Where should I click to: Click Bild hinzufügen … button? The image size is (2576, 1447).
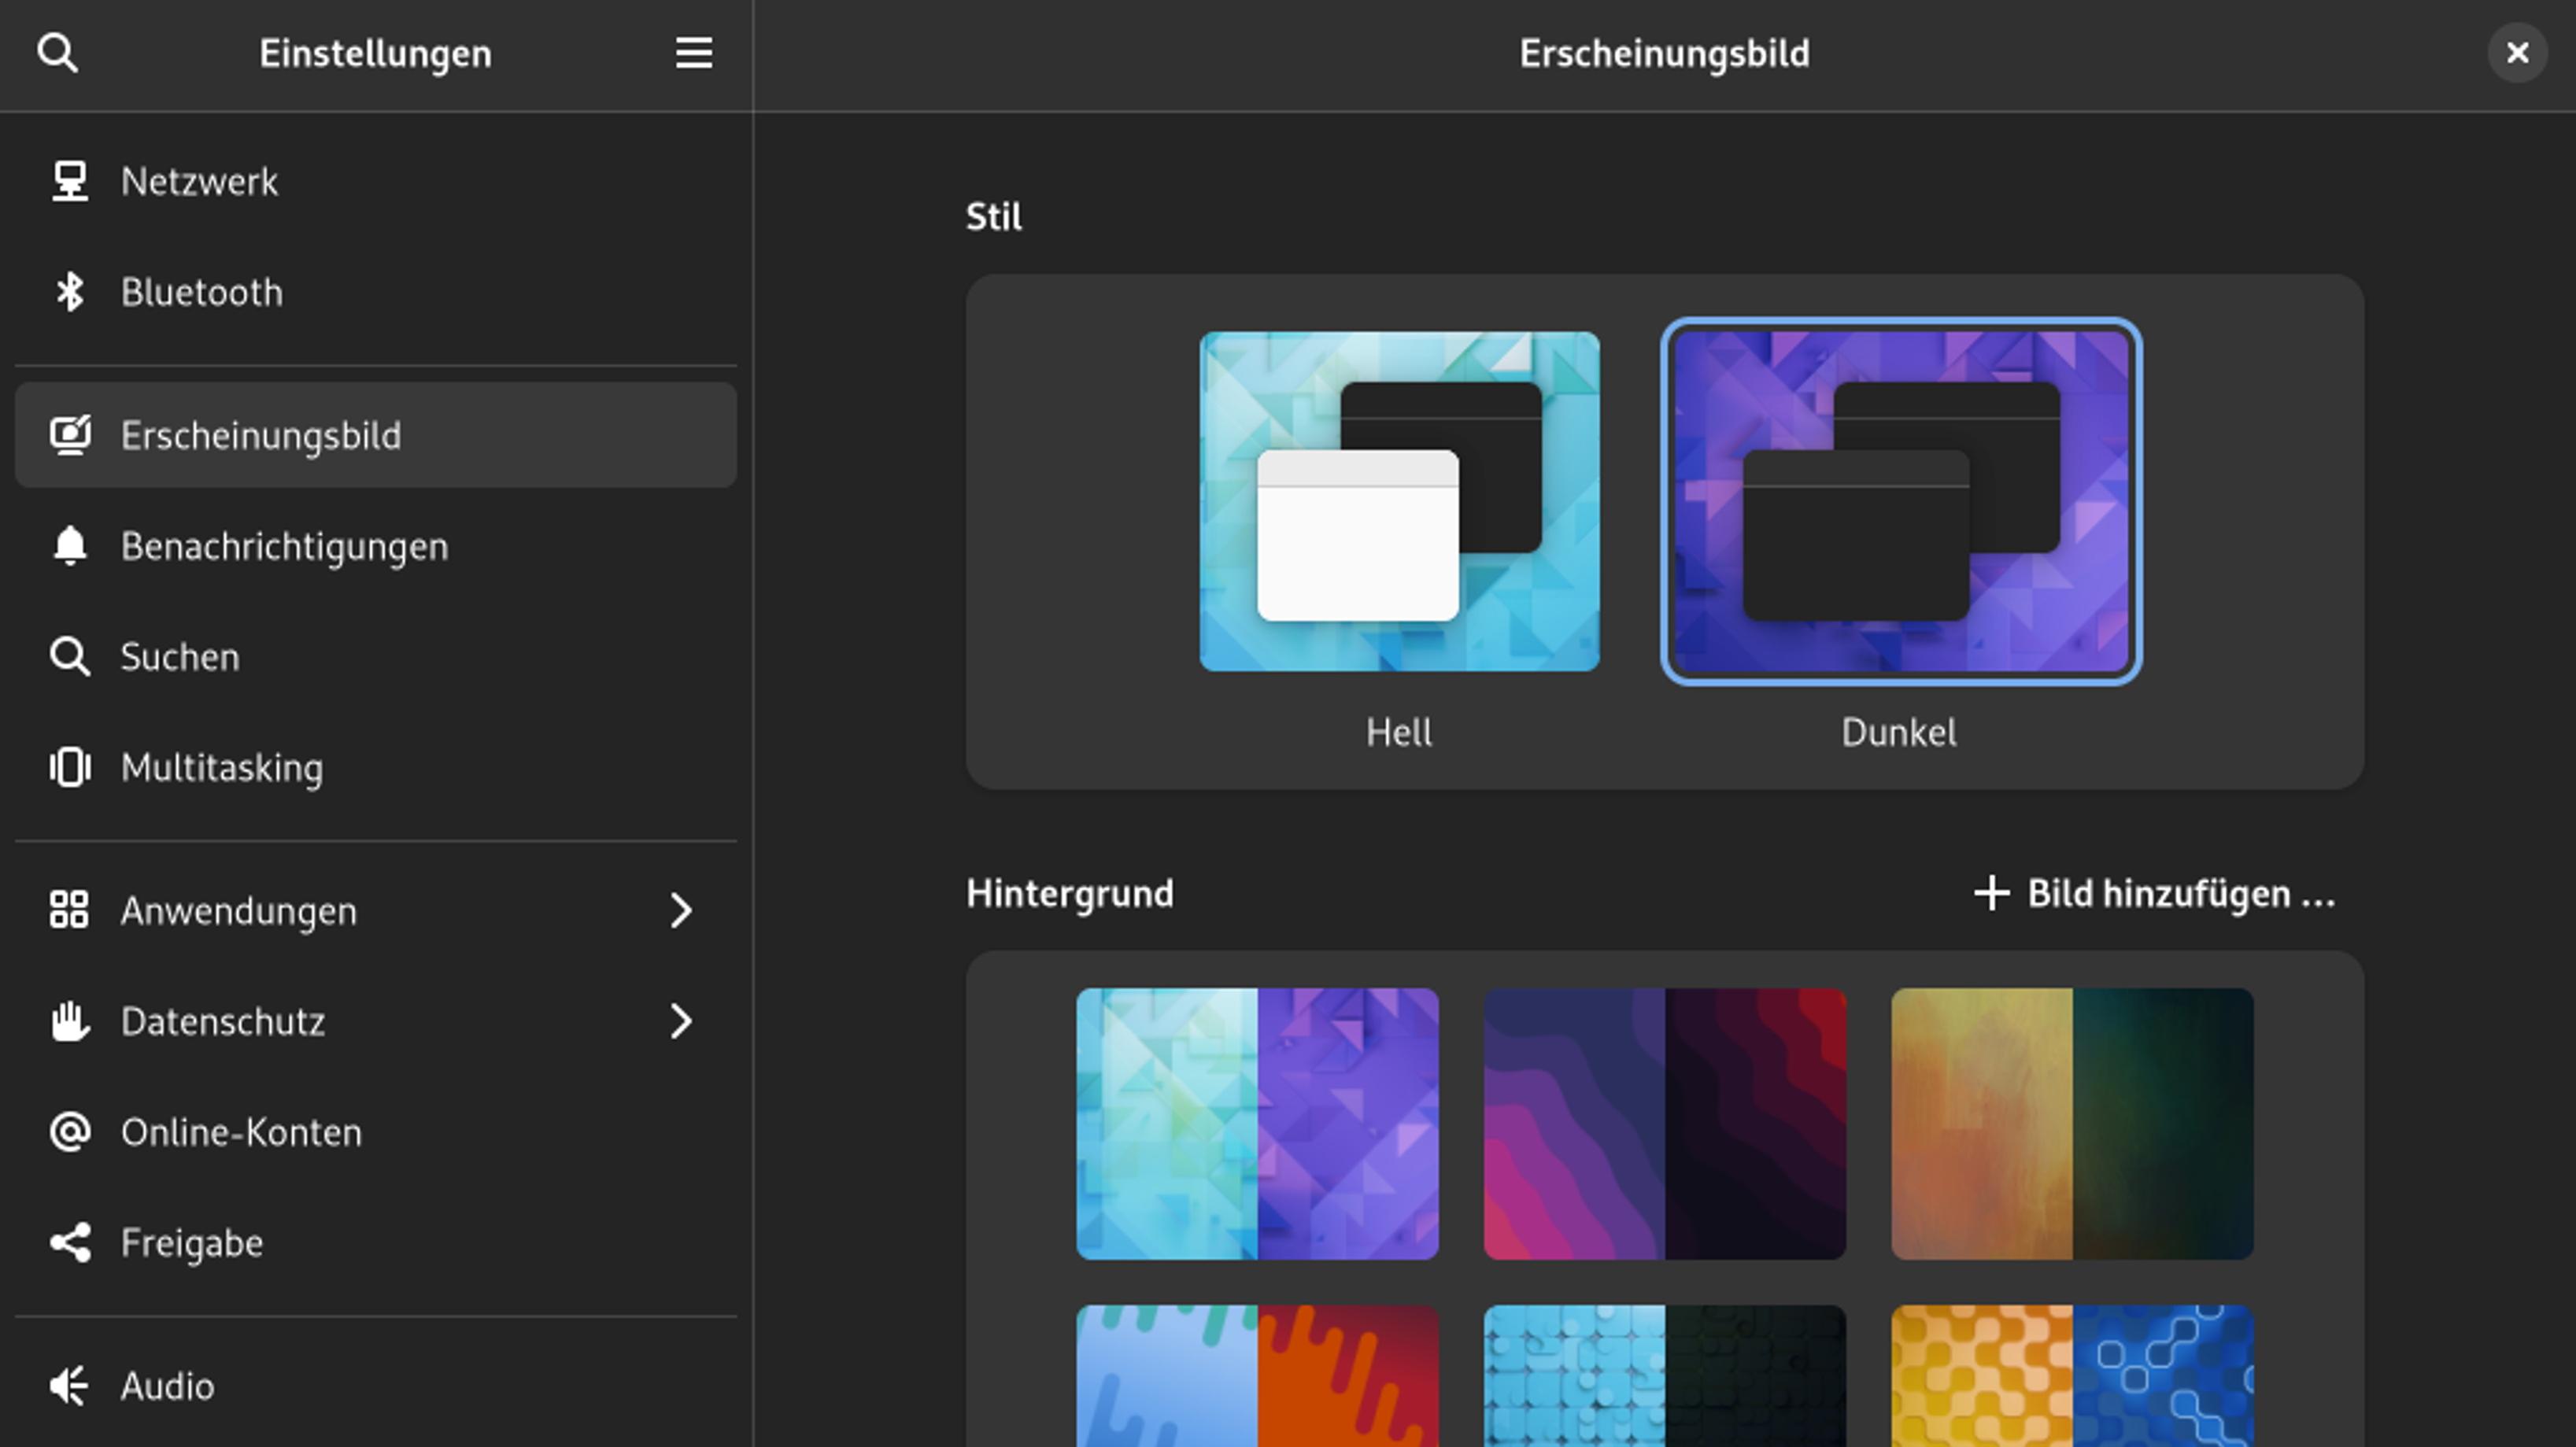click(2155, 893)
